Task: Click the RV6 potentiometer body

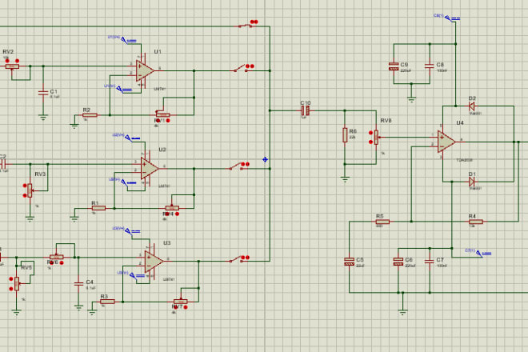Action: [57, 258]
